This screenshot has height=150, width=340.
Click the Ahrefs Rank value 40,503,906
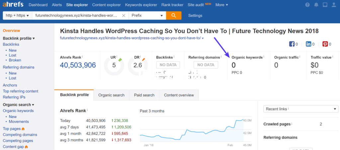tap(78, 65)
